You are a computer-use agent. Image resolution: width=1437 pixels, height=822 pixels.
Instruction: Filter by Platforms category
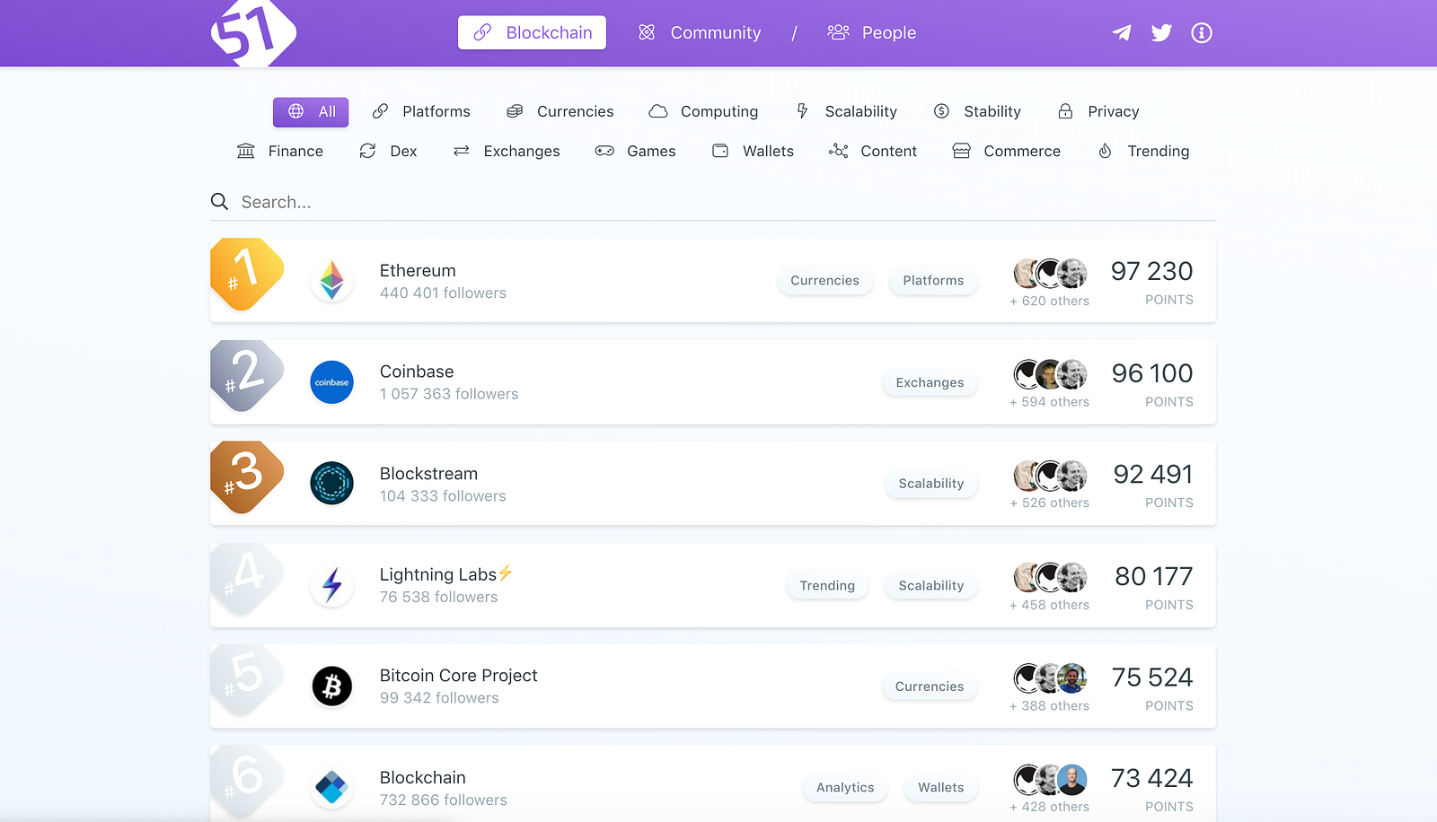point(421,112)
